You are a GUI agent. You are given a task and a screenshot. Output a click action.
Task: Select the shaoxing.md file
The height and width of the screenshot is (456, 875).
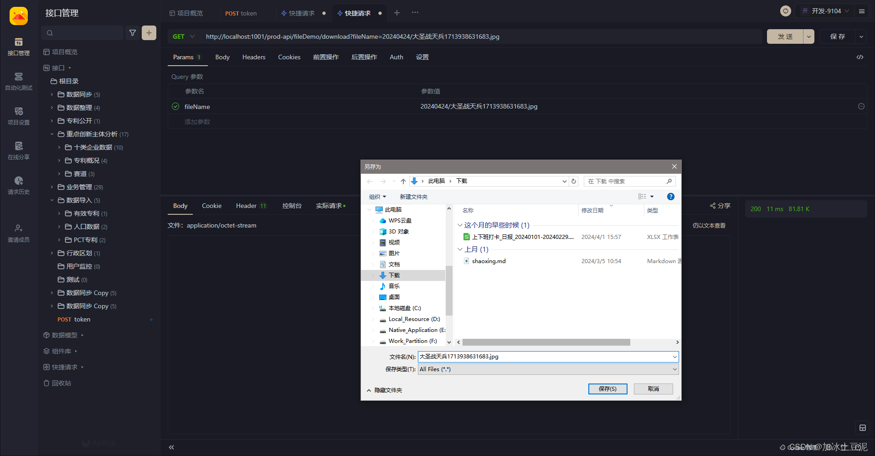click(x=489, y=261)
